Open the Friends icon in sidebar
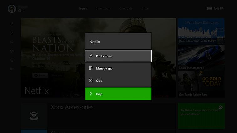 tap(12, 24)
